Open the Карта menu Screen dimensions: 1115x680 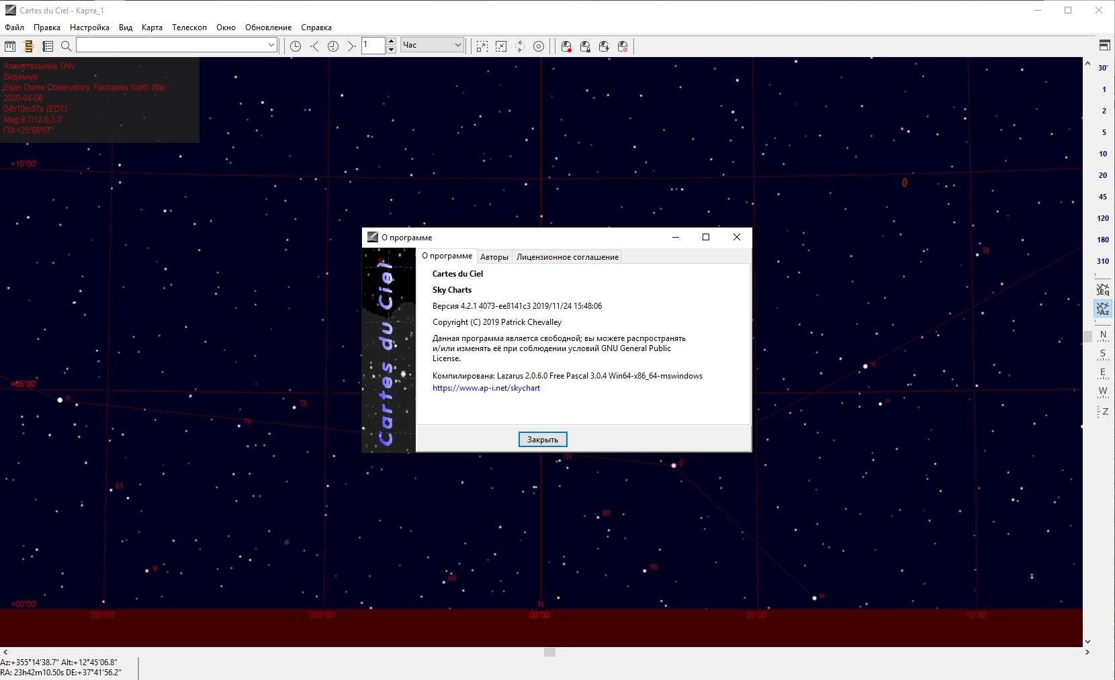(x=152, y=28)
